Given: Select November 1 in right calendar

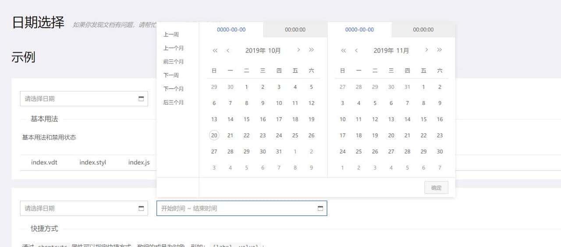Looking at the screenshot, I should pyautogui.click(x=423, y=87).
